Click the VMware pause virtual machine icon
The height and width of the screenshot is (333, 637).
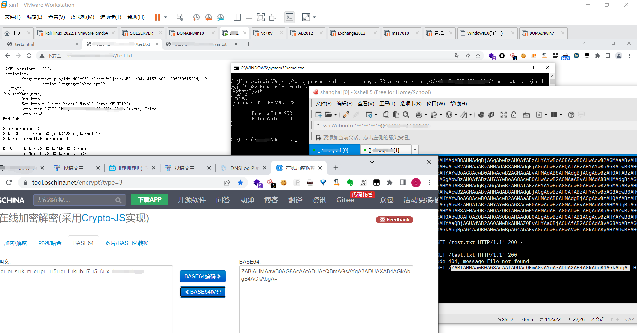(x=157, y=17)
